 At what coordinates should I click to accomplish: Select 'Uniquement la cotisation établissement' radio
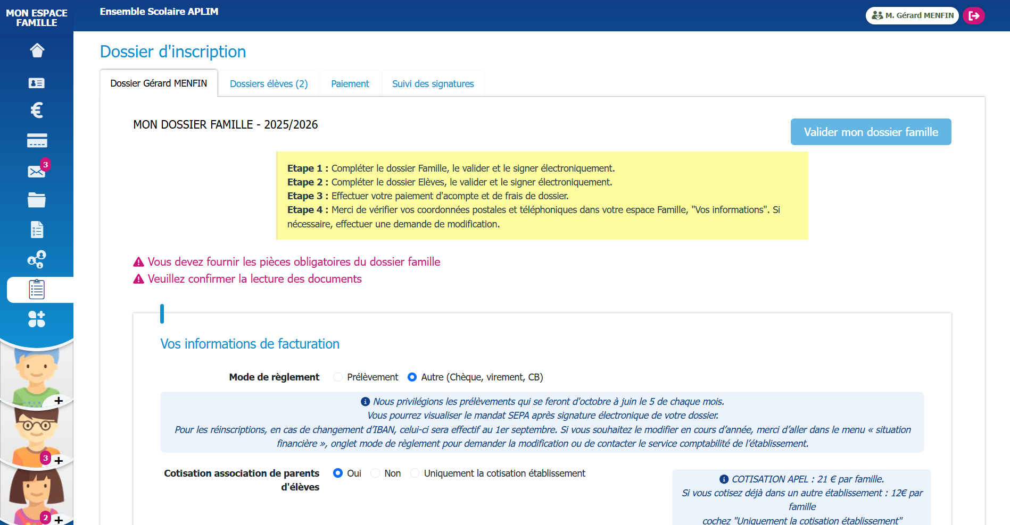coord(415,473)
